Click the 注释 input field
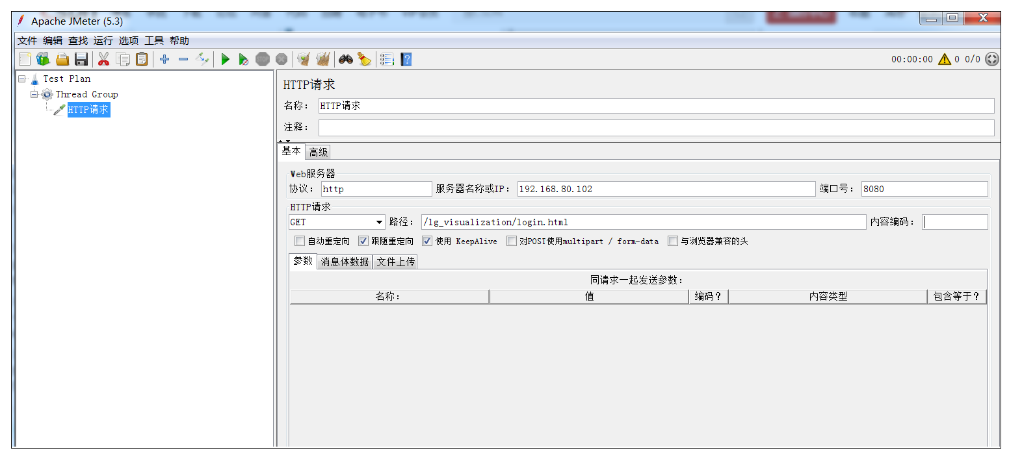Viewport: 1009px width, 457px height. [x=656, y=127]
